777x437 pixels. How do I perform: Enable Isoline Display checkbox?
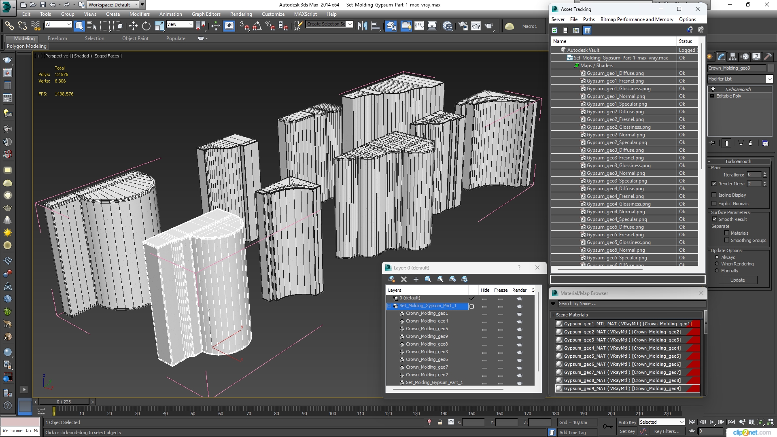(x=714, y=195)
